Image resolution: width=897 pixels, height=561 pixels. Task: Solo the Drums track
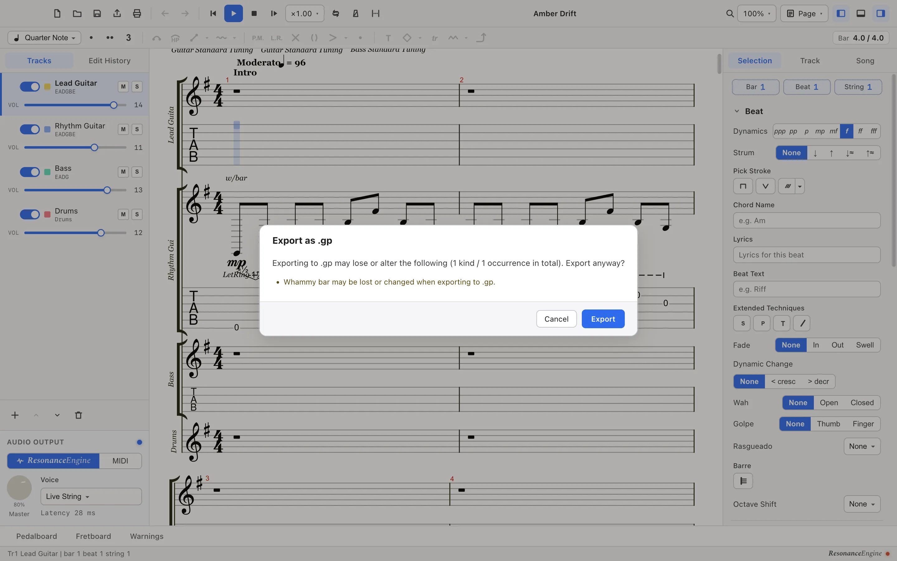(x=137, y=214)
